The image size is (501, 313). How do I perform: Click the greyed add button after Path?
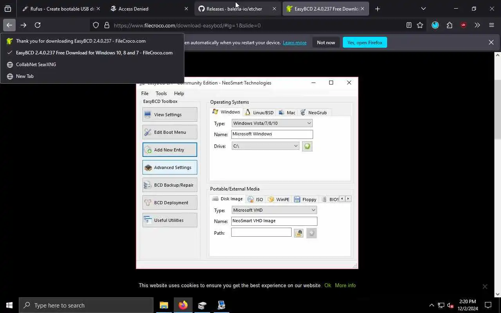[x=312, y=233]
